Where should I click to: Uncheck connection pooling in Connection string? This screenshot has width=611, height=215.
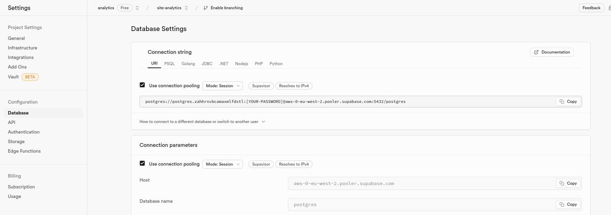coord(142,85)
